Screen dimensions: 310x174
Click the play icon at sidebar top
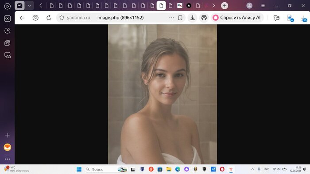(8, 6)
